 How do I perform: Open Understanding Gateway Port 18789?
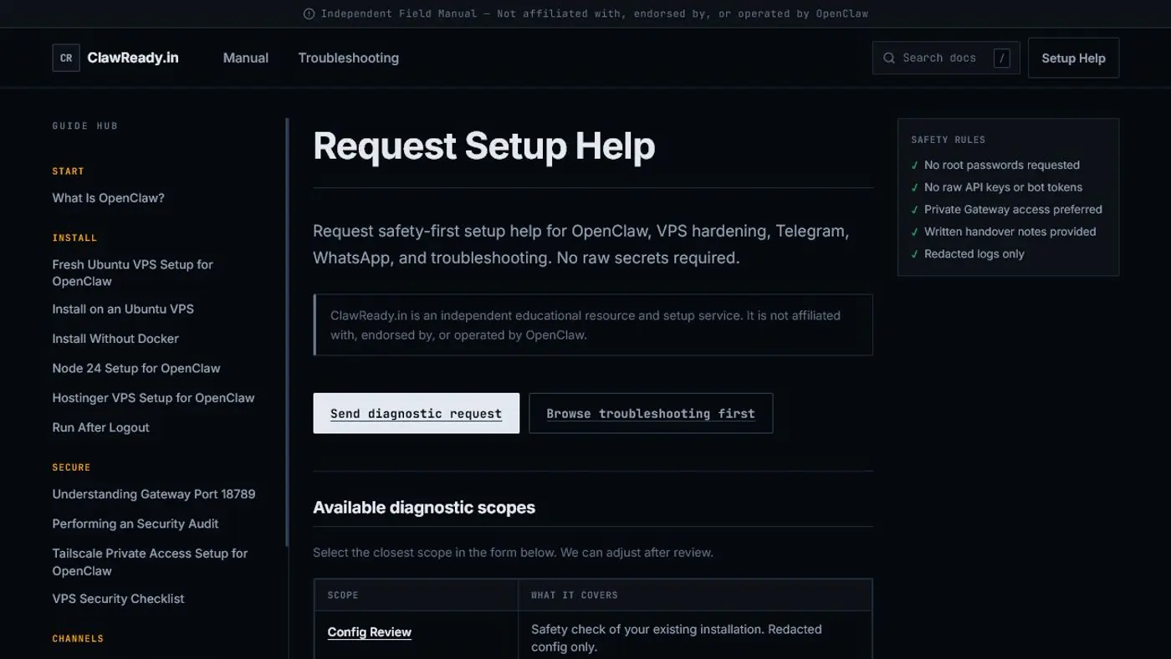pyautogui.click(x=154, y=494)
